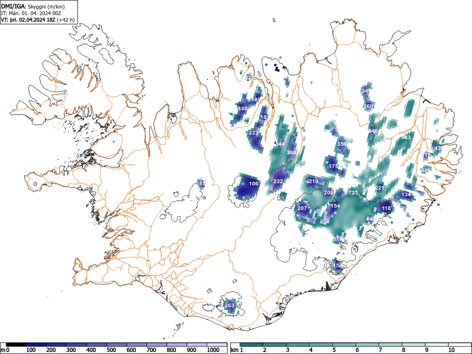This screenshot has height=354, width=472.
Task: Click the map value 223
Action: (253, 133)
